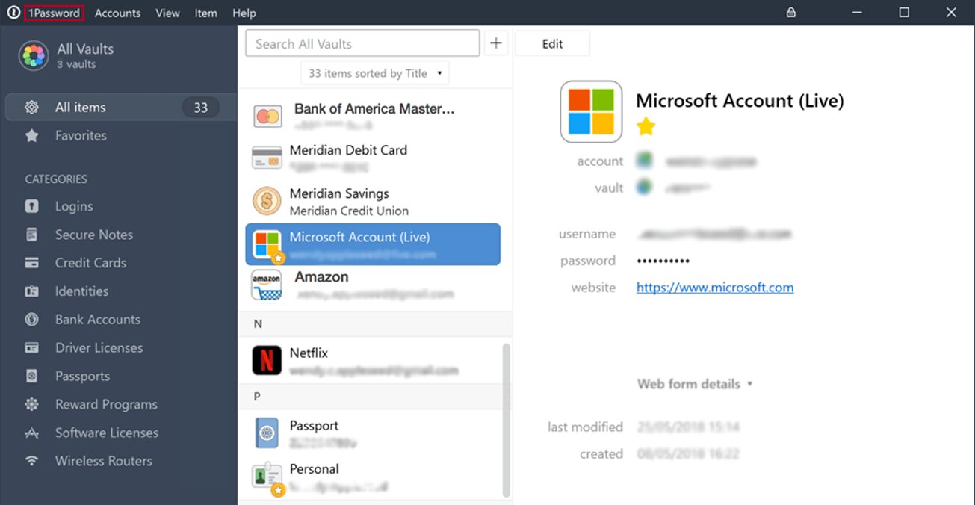Click the Amazon cart icon in list
The image size is (975, 505).
pyautogui.click(x=267, y=285)
